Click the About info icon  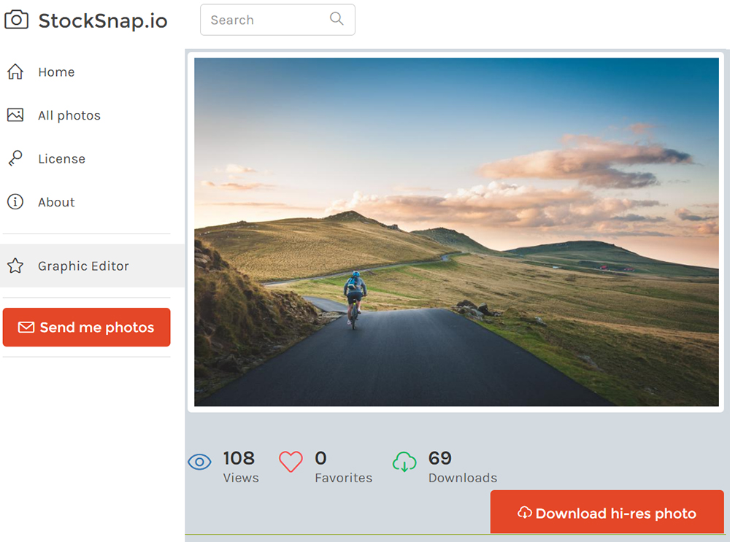(15, 202)
